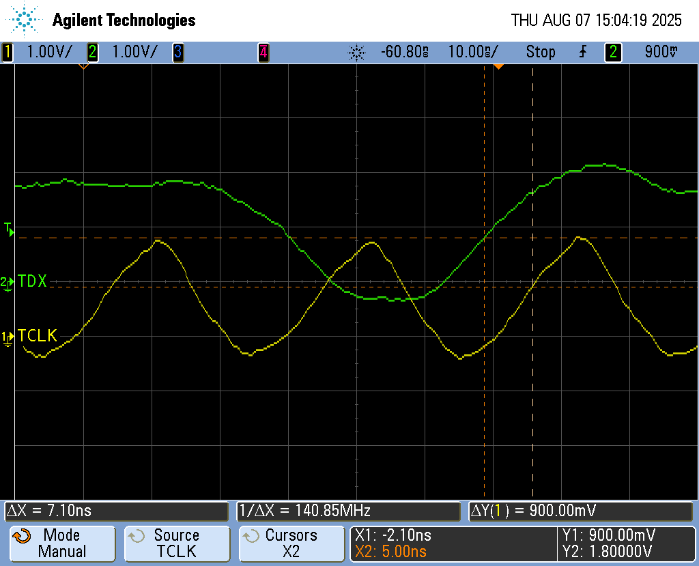Click the channel 4 pink indicator
This screenshot has height=566, width=699.
coord(263,52)
